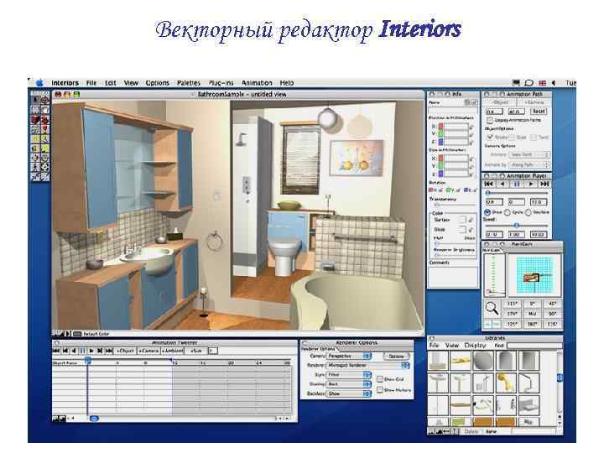Image resolution: width=604 pixels, height=453 pixels.
Task: Click +Ambient button in Animation Tweener
Action: click(173, 351)
